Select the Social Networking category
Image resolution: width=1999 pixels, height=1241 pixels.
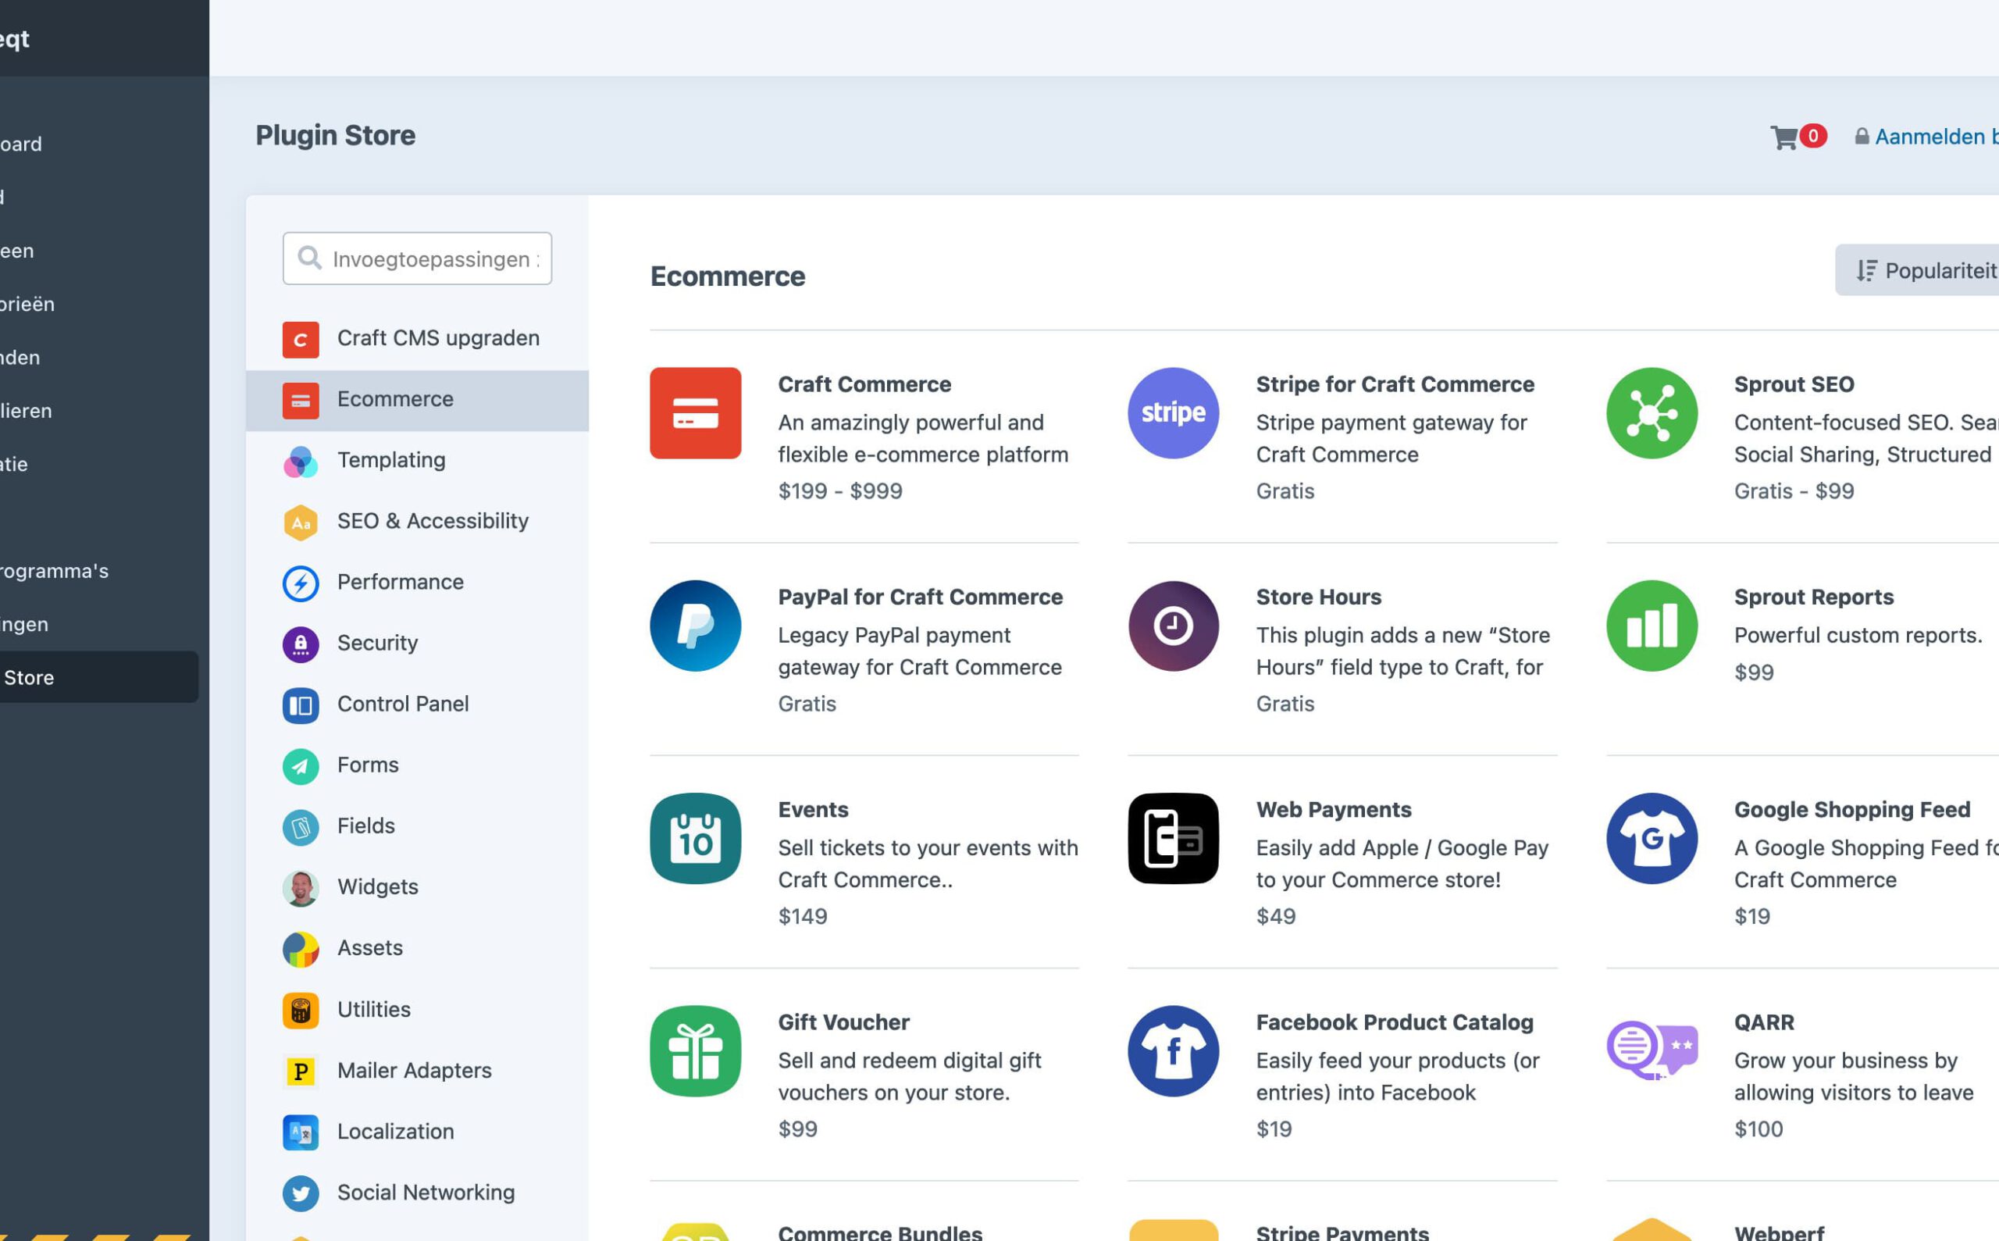point(417,1193)
